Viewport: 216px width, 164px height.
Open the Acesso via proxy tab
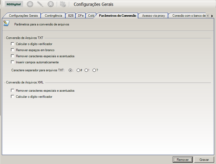(153, 16)
